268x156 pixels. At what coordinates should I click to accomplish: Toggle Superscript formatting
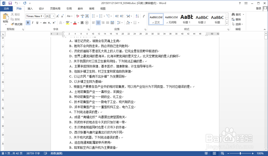(54, 23)
